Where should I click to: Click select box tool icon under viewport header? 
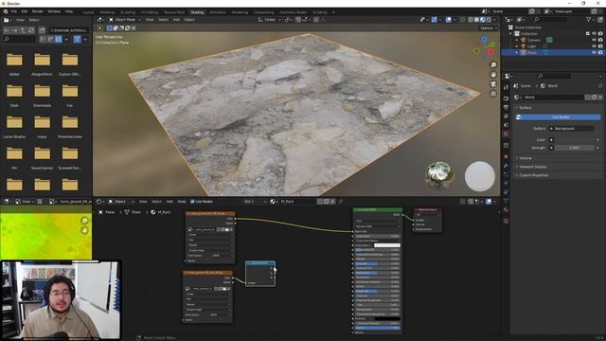tap(110, 27)
